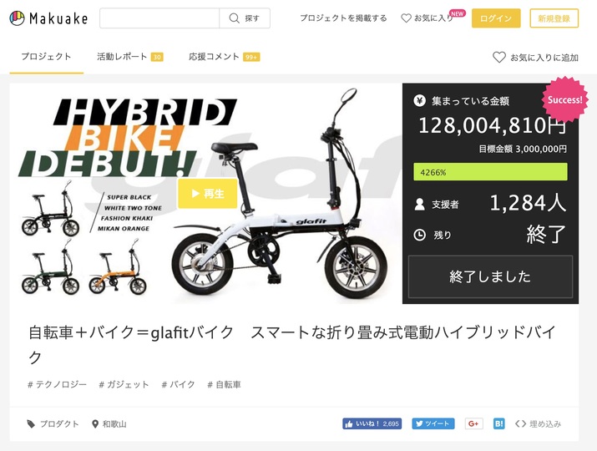
Task: Click the green 4266% progress bar
Action: [490, 172]
